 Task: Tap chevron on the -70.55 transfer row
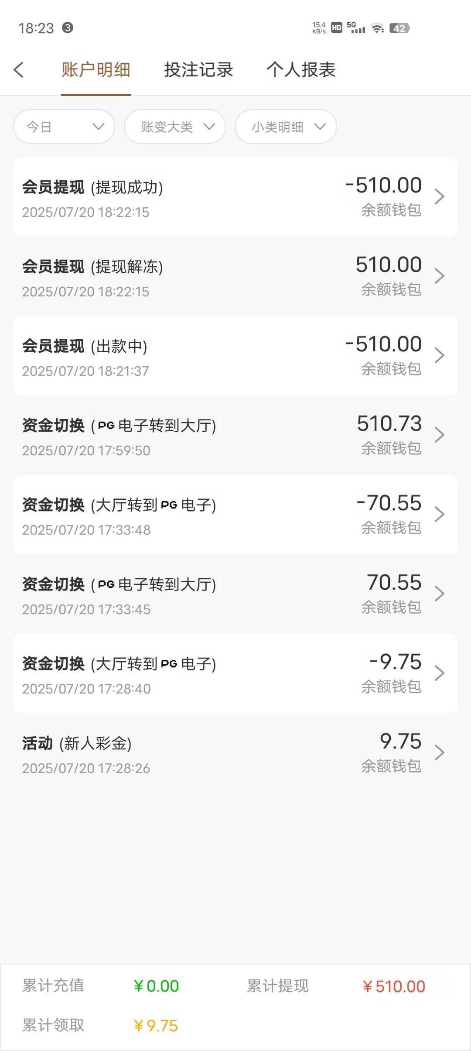coord(439,515)
